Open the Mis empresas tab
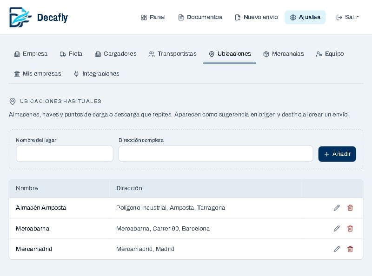Image resolution: width=372 pixels, height=276 pixels. coord(38,74)
